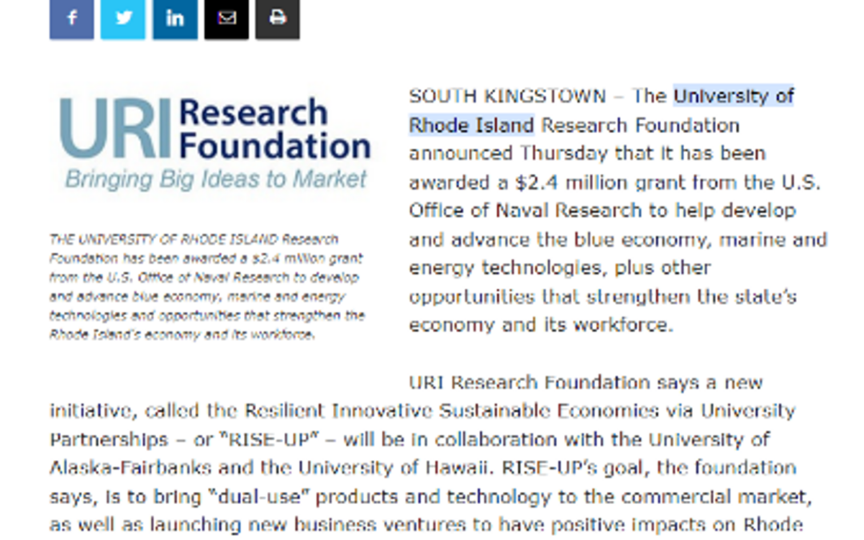The width and height of the screenshot is (864, 540).
Task: Click 'Office of Naval Research' in the first paragraph
Action: click(x=525, y=210)
